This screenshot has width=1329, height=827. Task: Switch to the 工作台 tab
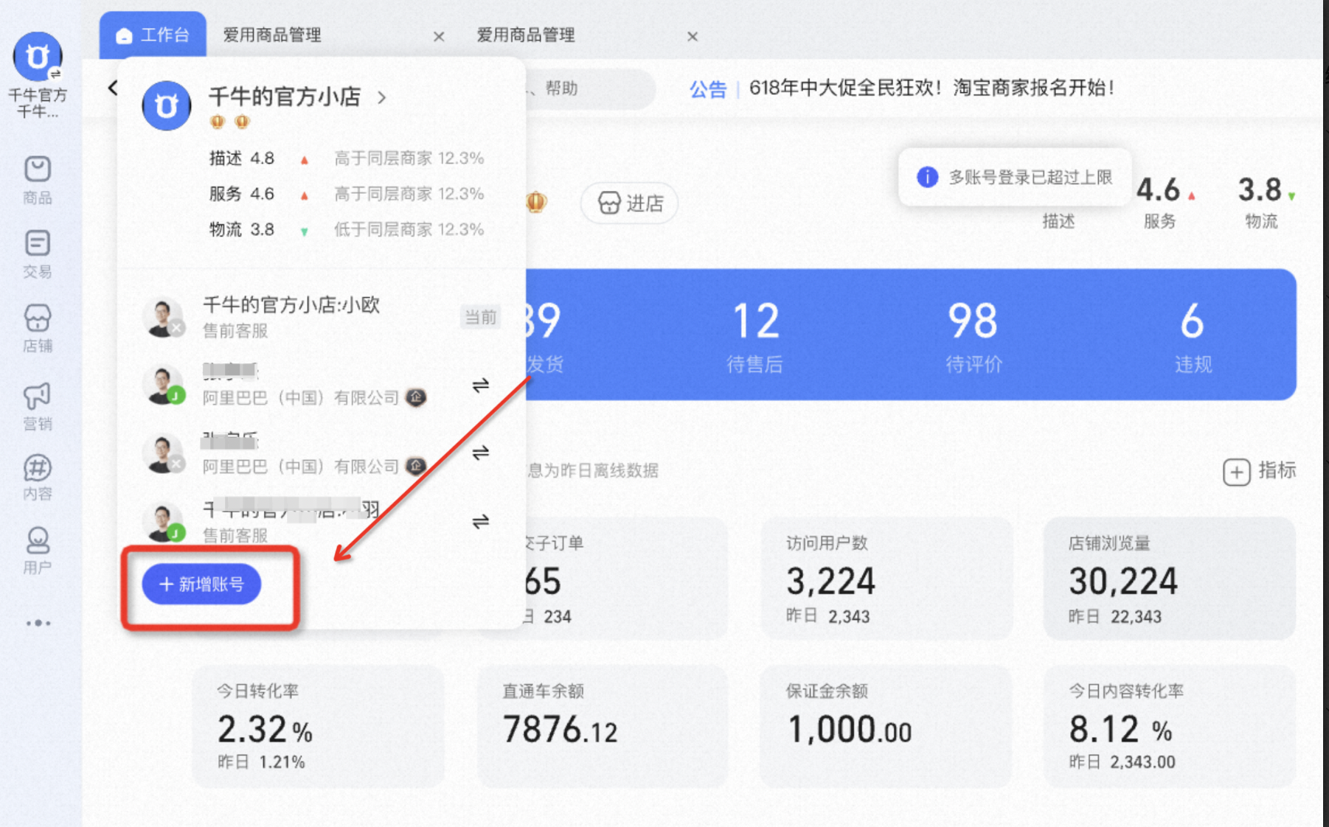coord(153,35)
